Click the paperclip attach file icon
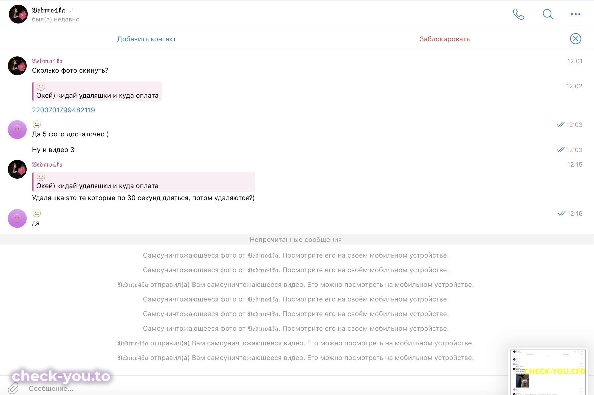Screen dimensions: 594x395 (x=13, y=388)
